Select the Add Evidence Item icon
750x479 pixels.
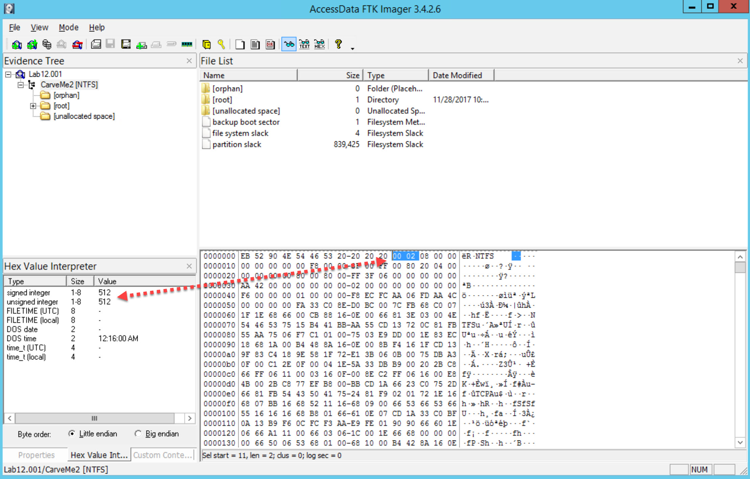coord(17,44)
